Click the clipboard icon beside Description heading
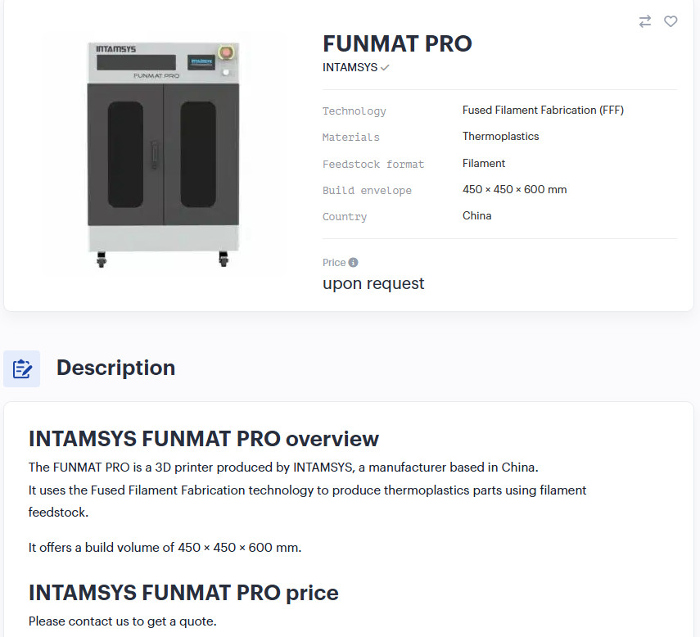The image size is (700, 637). point(21,368)
